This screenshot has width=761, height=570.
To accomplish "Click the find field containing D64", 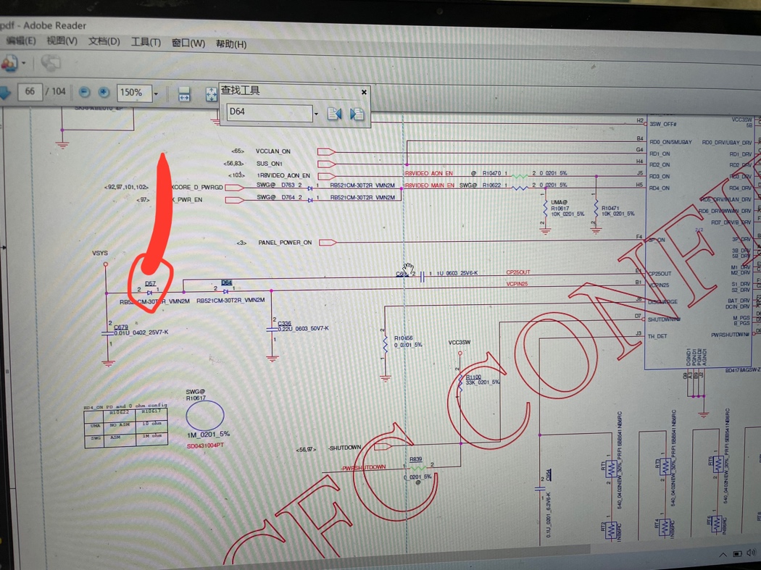I will point(270,112).
